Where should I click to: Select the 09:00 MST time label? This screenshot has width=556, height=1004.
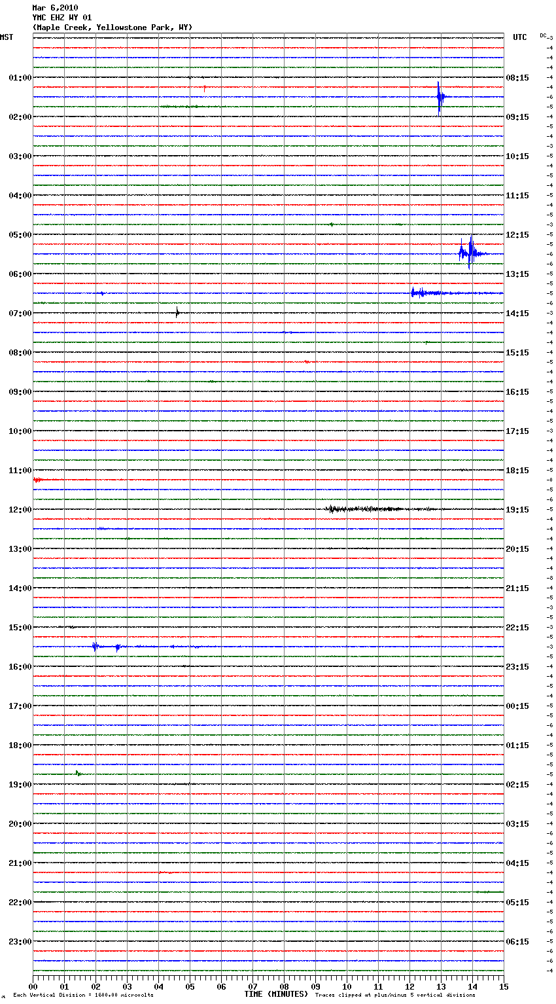point(20,392)
